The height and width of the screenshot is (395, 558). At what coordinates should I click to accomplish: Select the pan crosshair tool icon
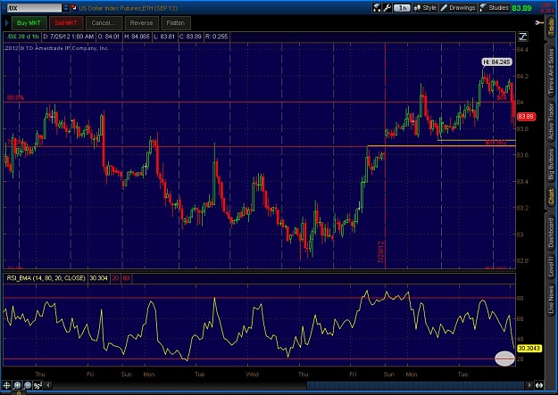pos(7,385)
